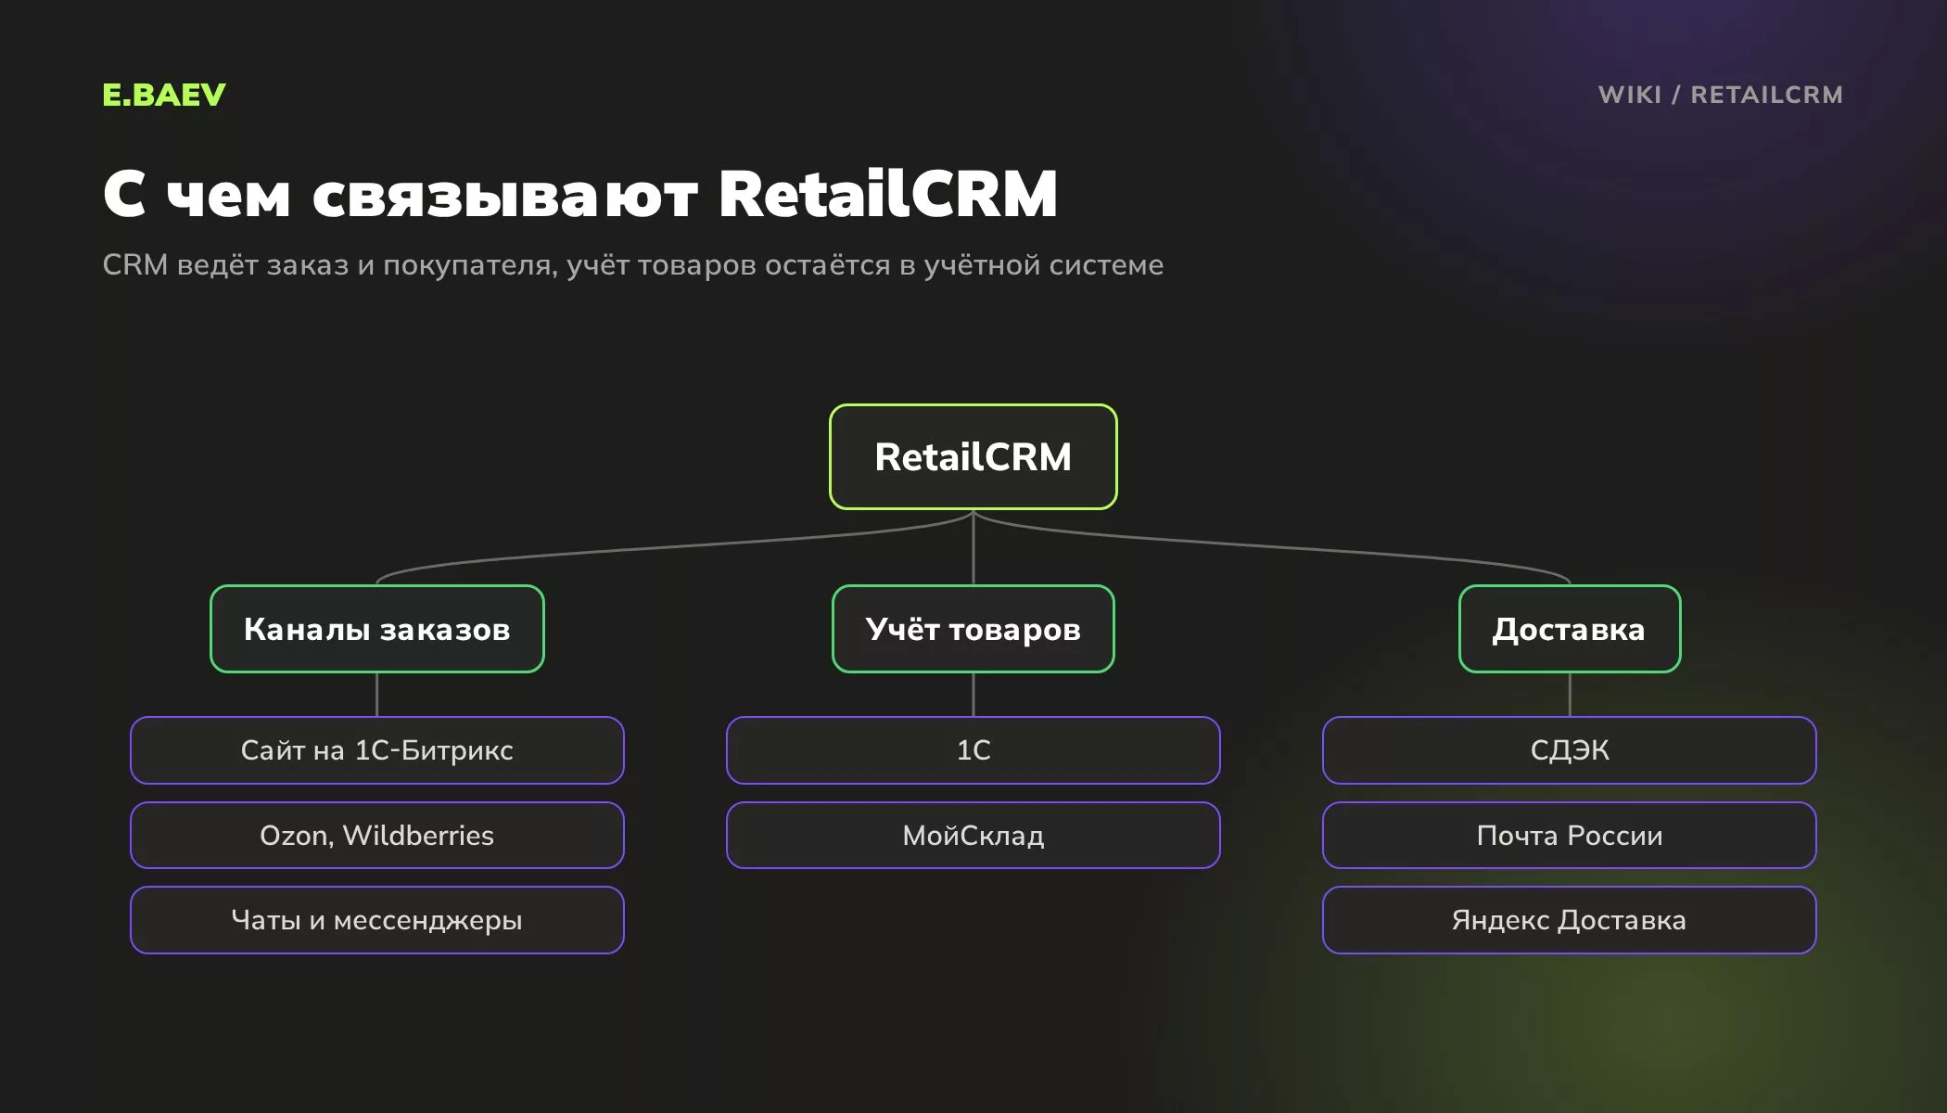Click the E.BAEV logo text
This screenshot has height=1113, width=1947.
(x=164, y=95)
